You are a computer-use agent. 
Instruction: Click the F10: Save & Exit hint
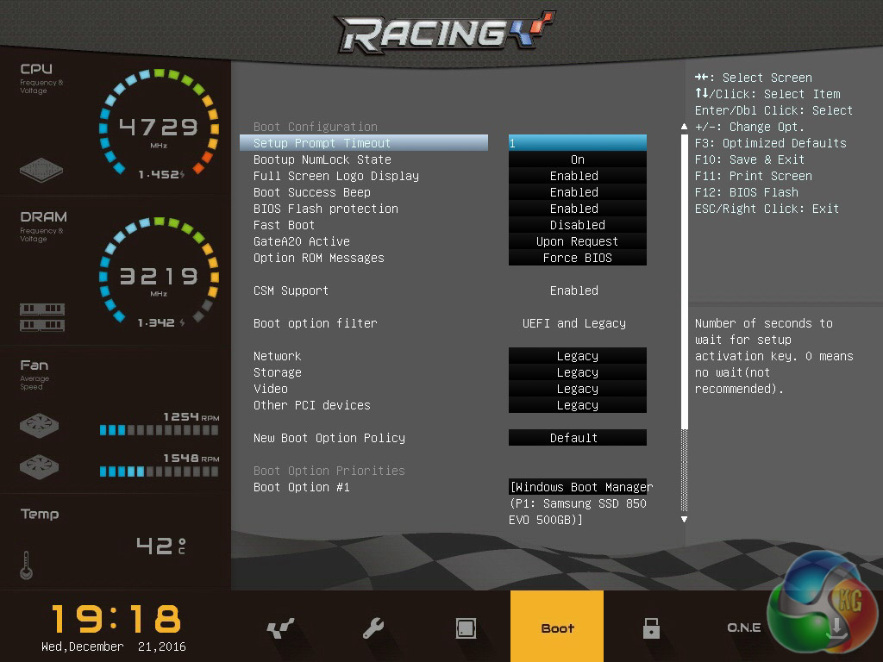pyautogui.click(x=749, y=159)
